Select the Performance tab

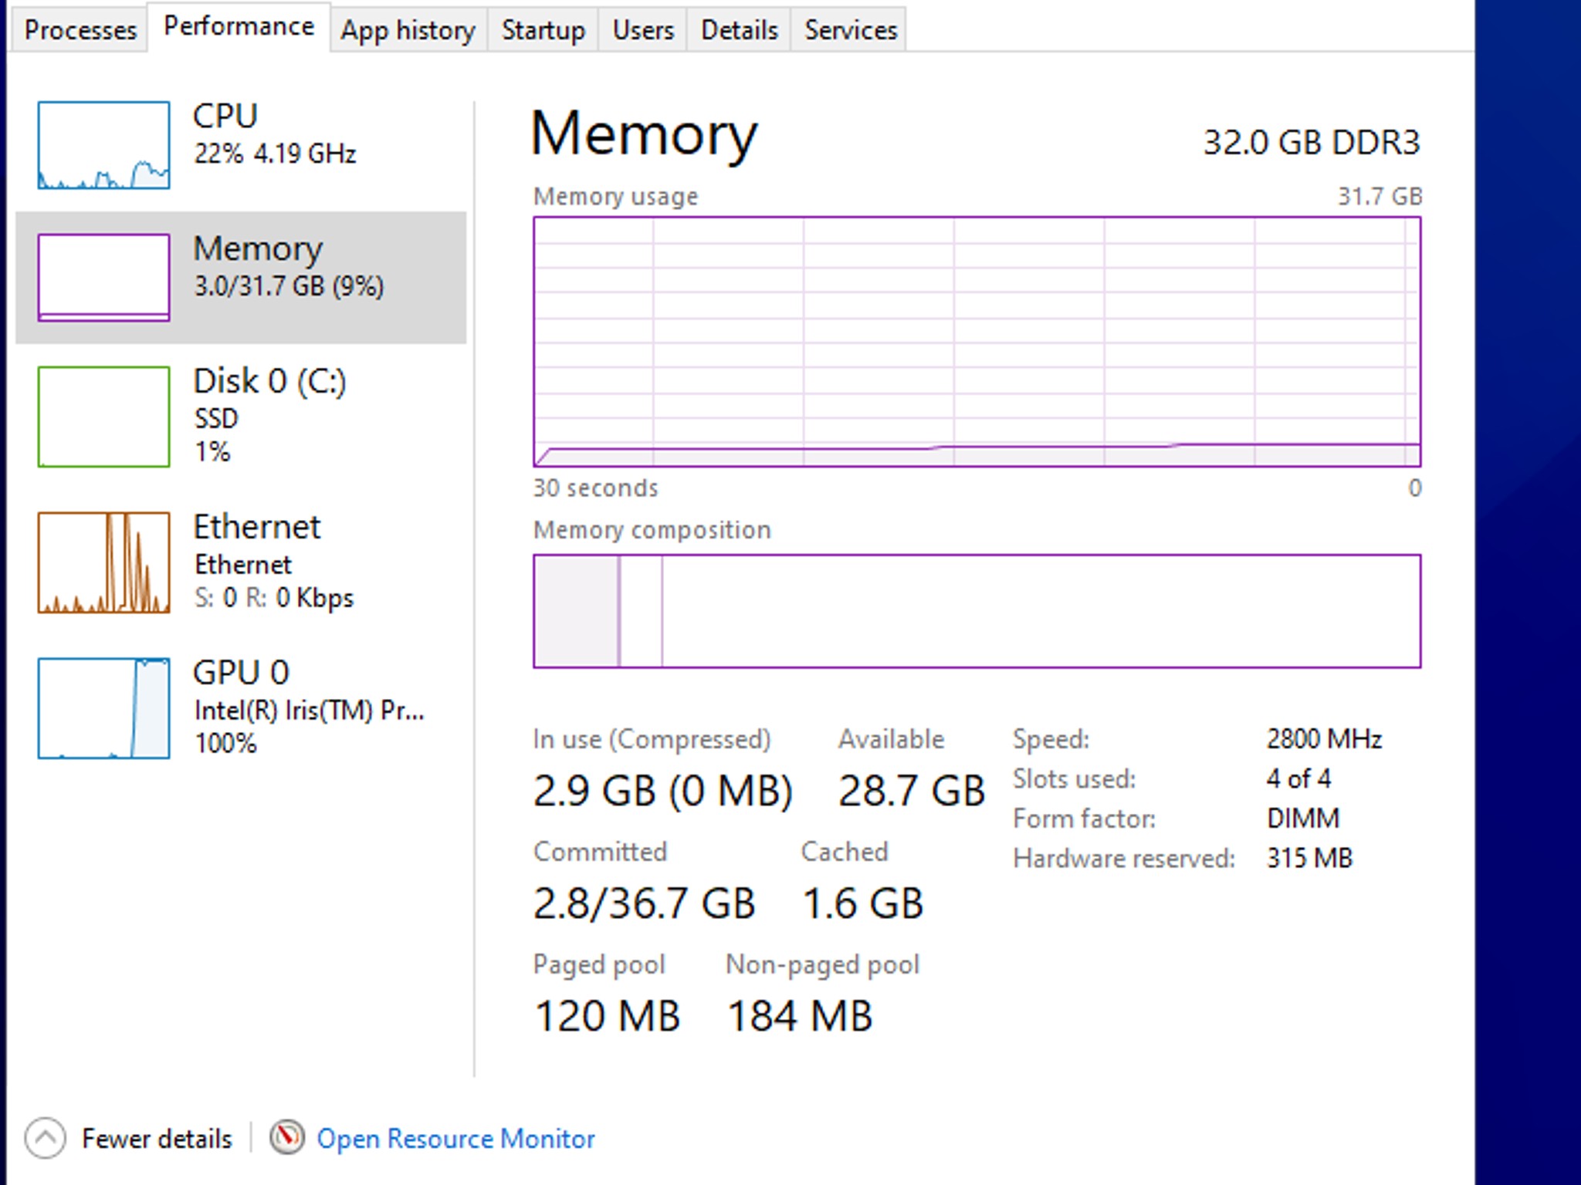(x=239, y=27)
